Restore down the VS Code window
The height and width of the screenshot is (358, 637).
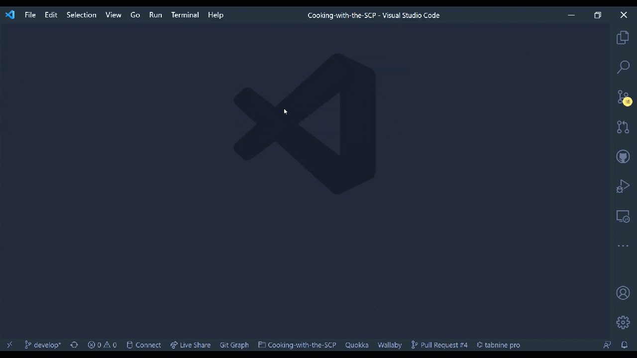tap(598, 15)
